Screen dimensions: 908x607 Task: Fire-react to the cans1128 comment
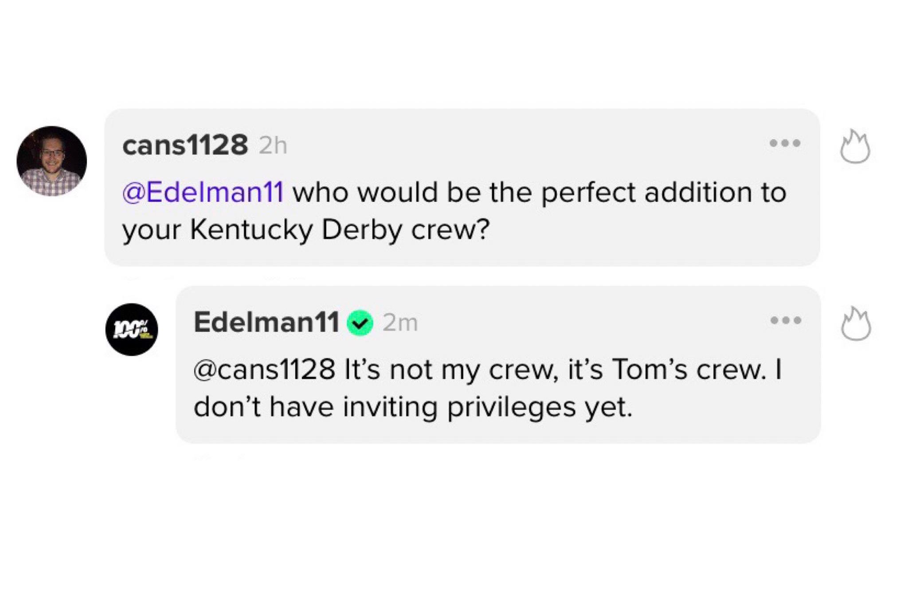[x=855, y=147]
